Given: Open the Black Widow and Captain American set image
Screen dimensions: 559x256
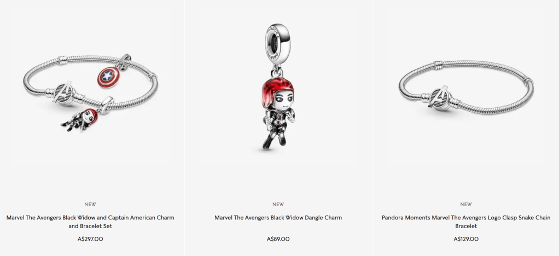Looking at the screenshot, I should pyautogui.click(x=91, y=94).
